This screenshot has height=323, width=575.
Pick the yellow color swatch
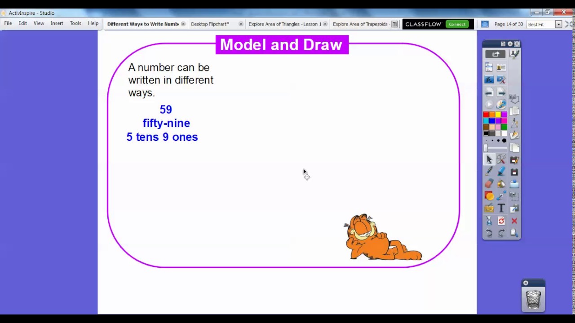(498, 115)
